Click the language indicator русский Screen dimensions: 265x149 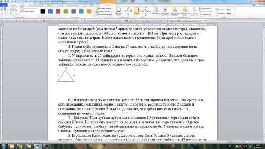pyautogui.click(x=37, y=142)
